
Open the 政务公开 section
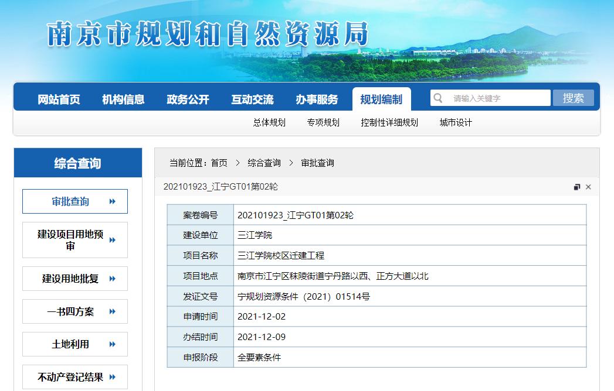tap(188, 100)
